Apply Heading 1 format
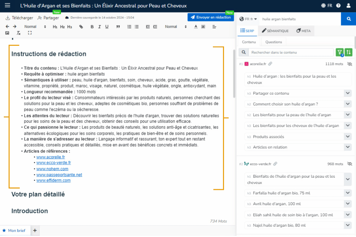The height and width of the screenshot is (237, 356). pos(55,27)
